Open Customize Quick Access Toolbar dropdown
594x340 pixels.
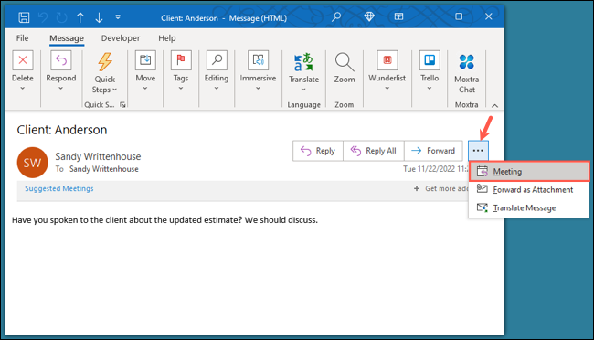118,17
